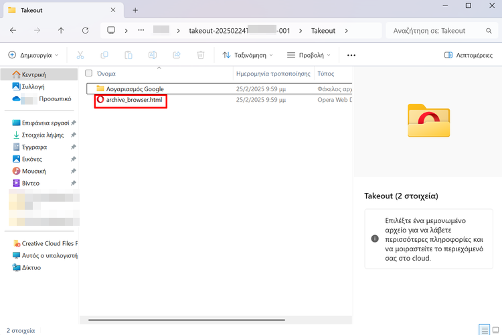Click the Delete trash can icon
Viewport: 502px width, 335px height.
point(201,55)
